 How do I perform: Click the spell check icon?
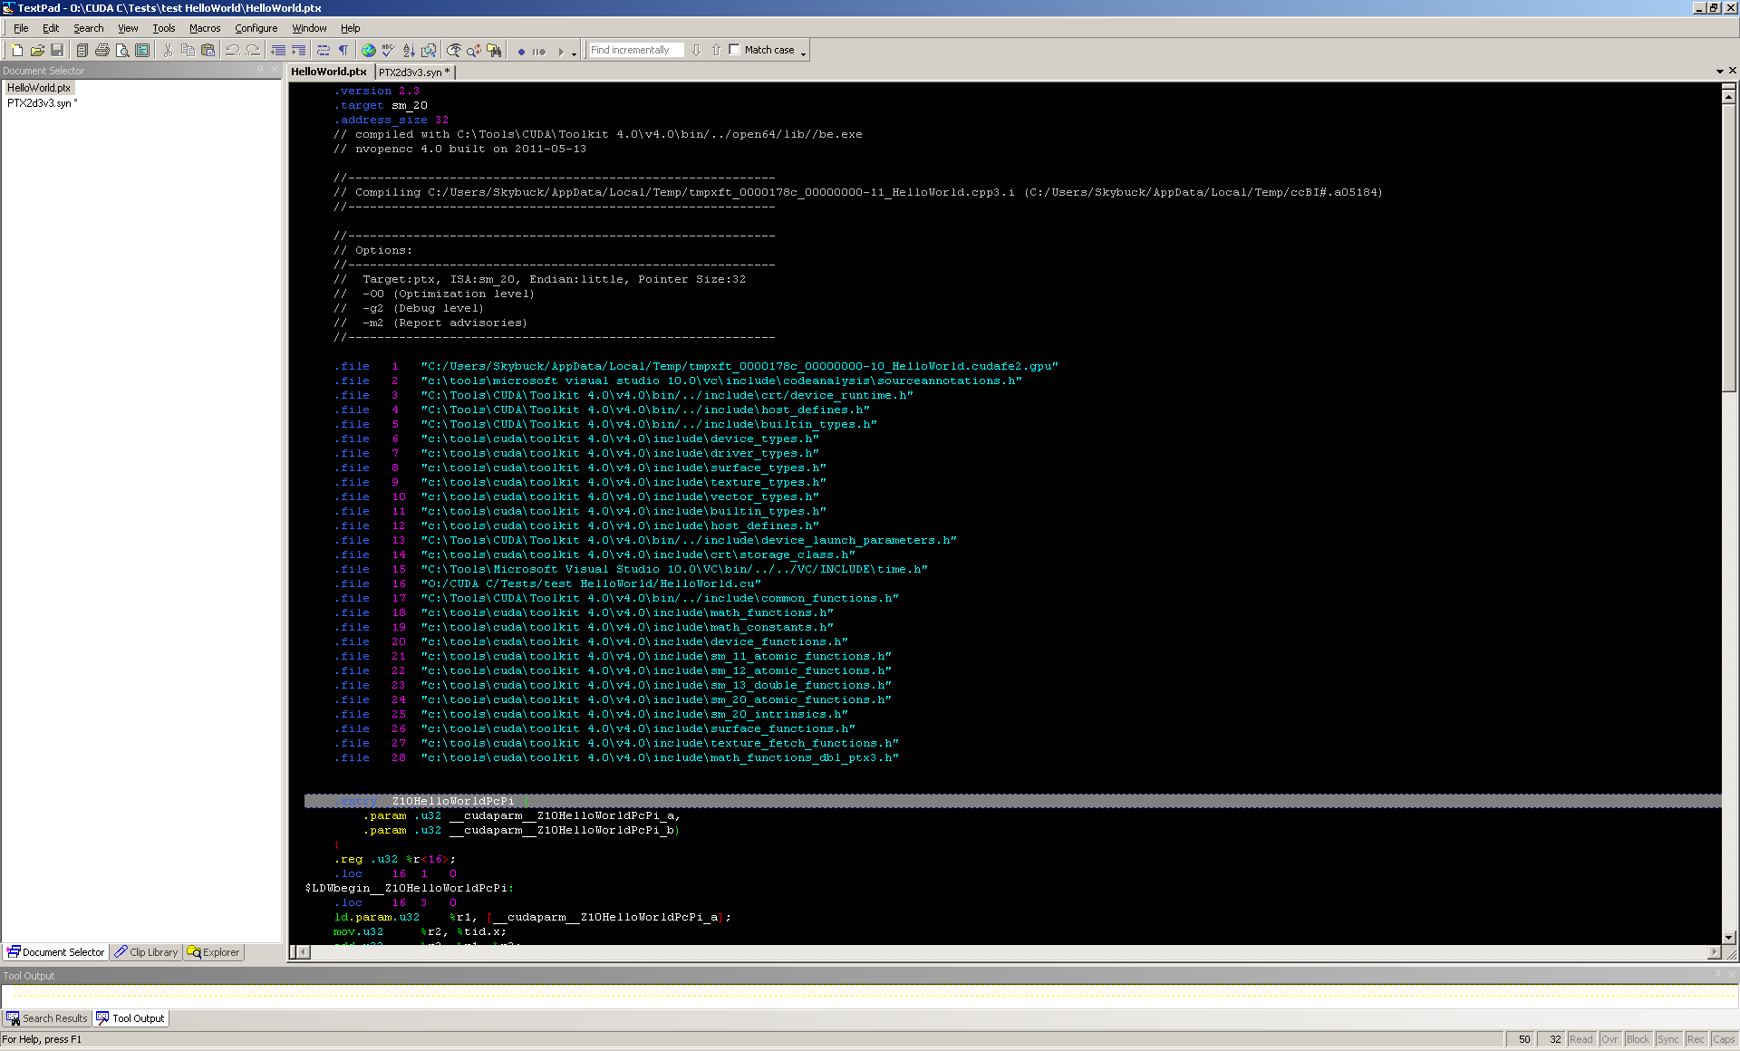coord(389,51)
